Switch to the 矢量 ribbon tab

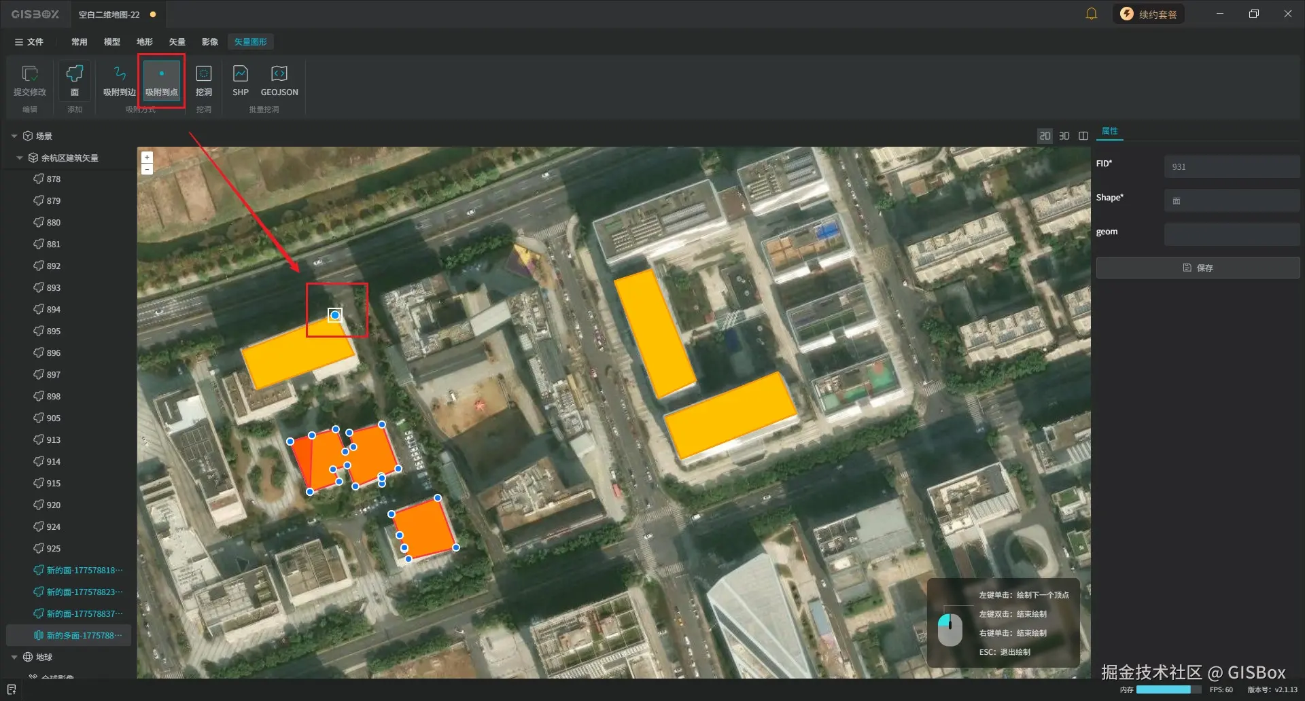[x=177, y=41]
